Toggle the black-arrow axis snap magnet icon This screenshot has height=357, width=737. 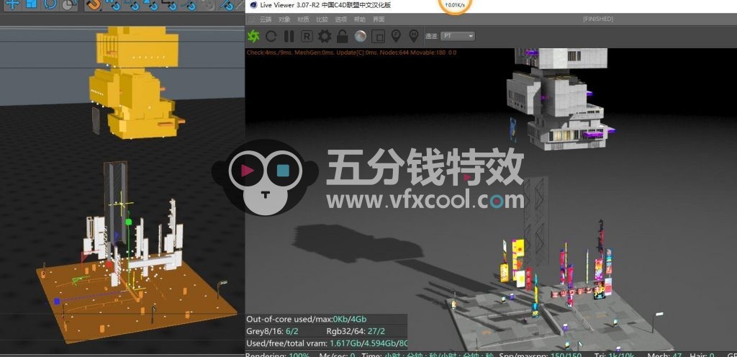[x=170, y=5]
